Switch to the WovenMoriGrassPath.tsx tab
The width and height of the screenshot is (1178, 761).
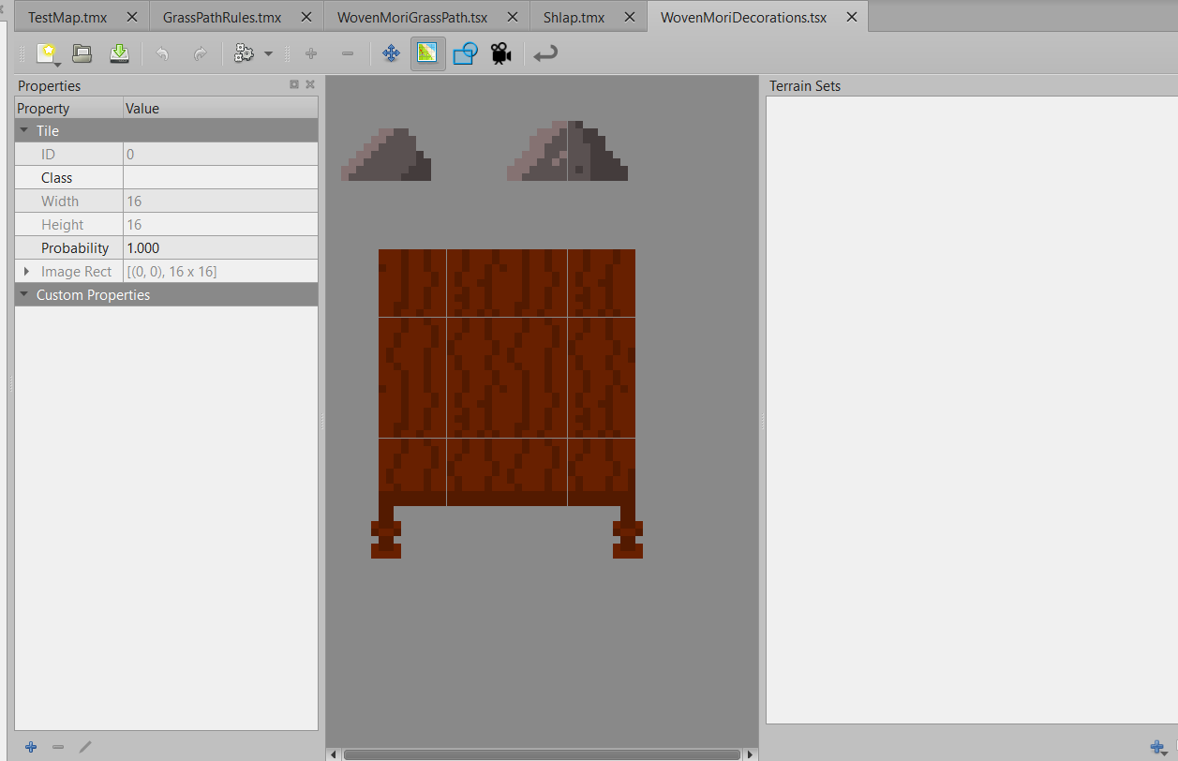412,17
